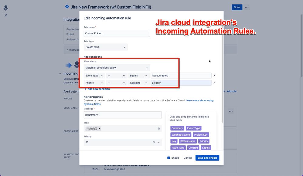This screenshot has height=176, width=303.
Task: Open the Contains operator dropdown
Action: tap(139, 83)
